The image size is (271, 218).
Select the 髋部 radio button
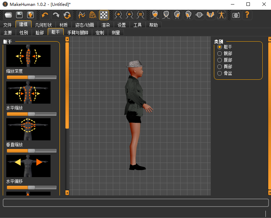click(219, 53)
